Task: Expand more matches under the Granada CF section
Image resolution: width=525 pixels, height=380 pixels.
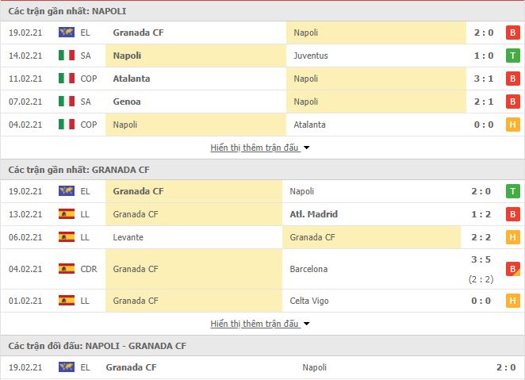Action: pos(255,324)
